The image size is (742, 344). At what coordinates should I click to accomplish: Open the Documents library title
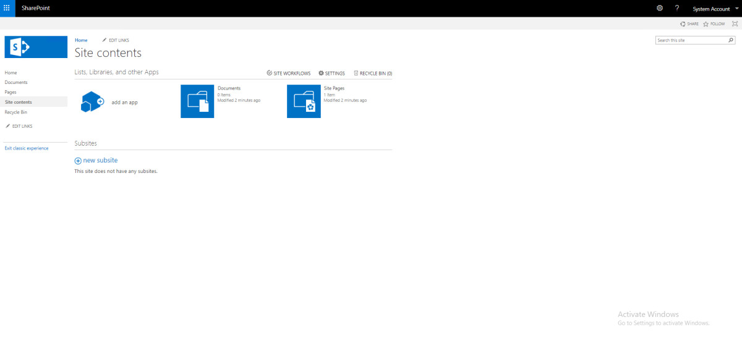pos(229,88)
